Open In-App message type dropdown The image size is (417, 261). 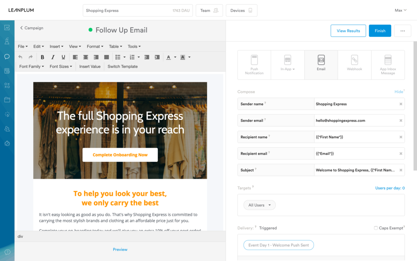pyautogui.click(x=288, y=65)
